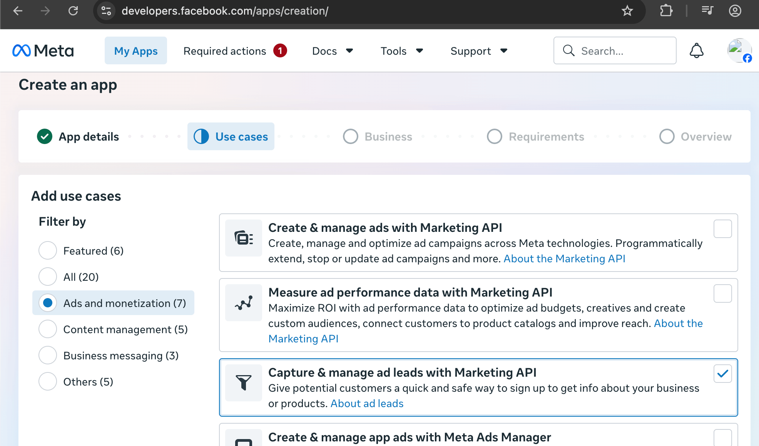This screenshot has width=759, height=446.
Task: Open the media controls icon in toolbar
Action: pos(707,11)
